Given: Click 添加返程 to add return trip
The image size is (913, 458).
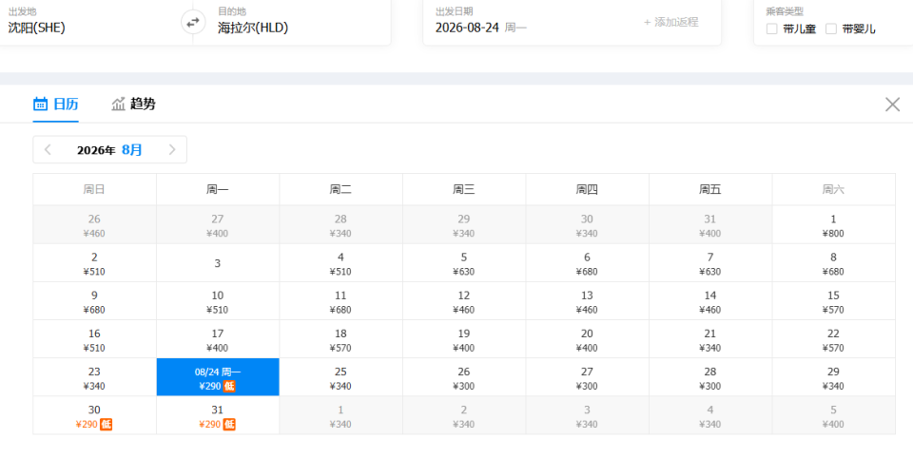Looking at the screenshot, I should pos(670,23).
